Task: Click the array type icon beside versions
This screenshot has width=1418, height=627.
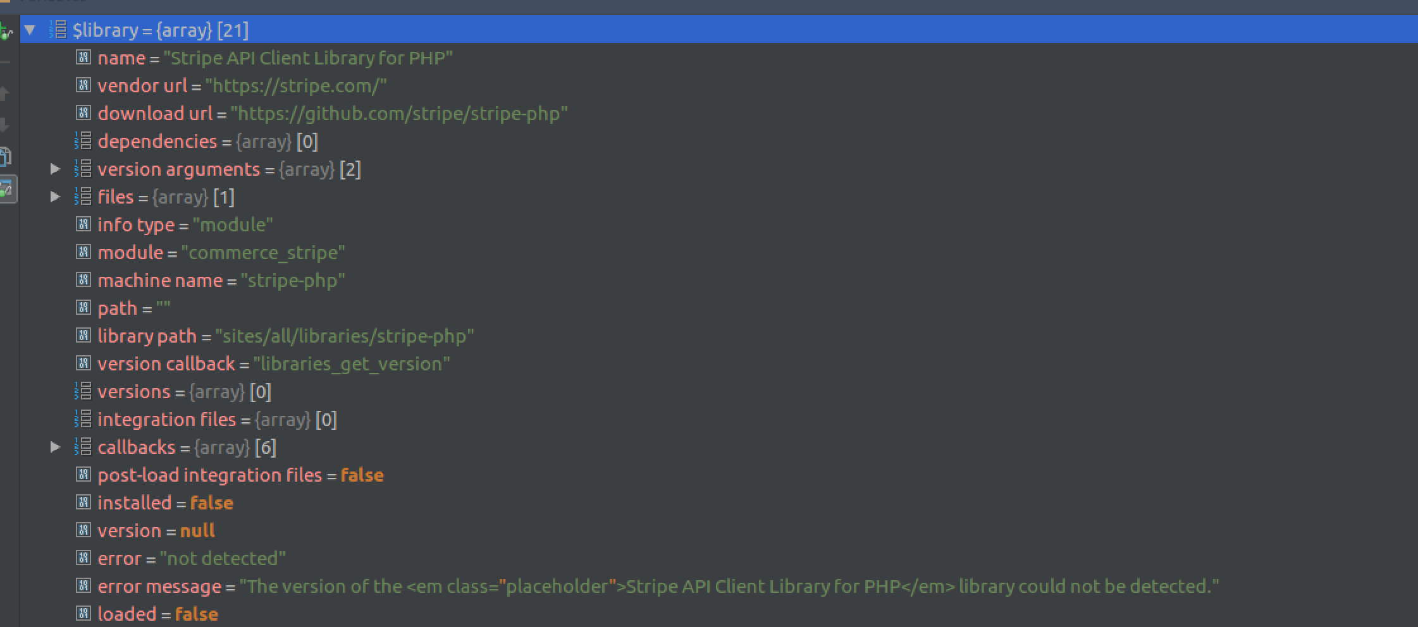Action: pos(84,391)
